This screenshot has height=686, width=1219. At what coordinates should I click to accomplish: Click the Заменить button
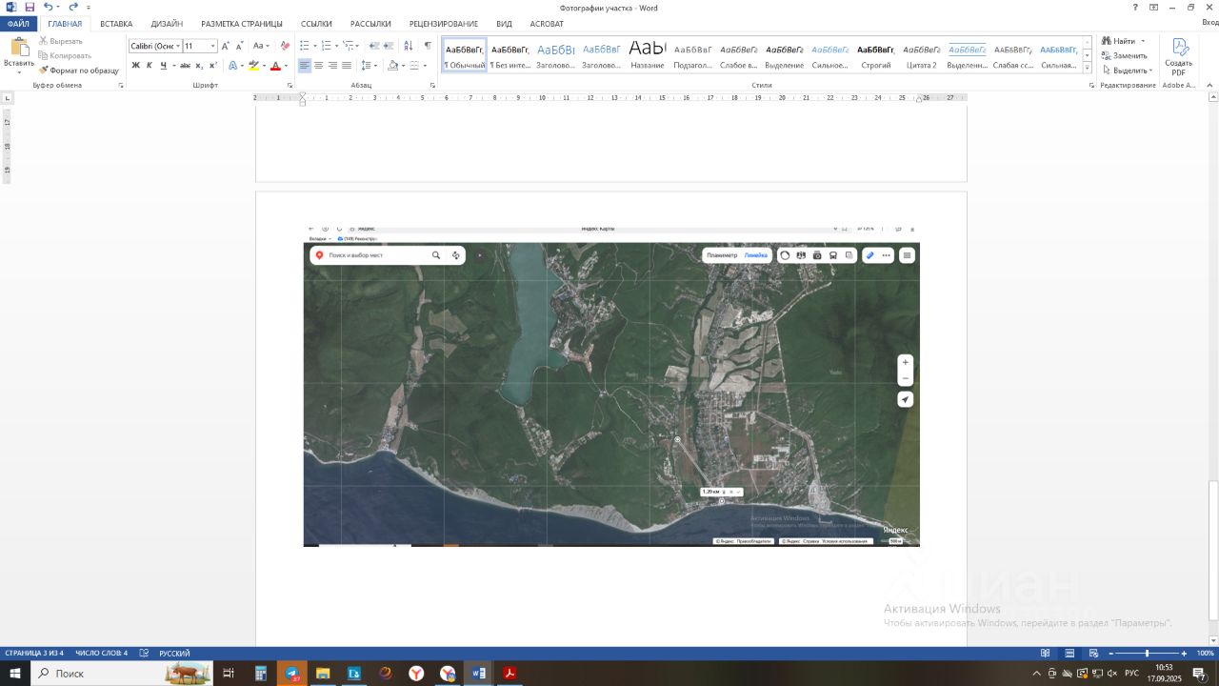(1124, 55)
